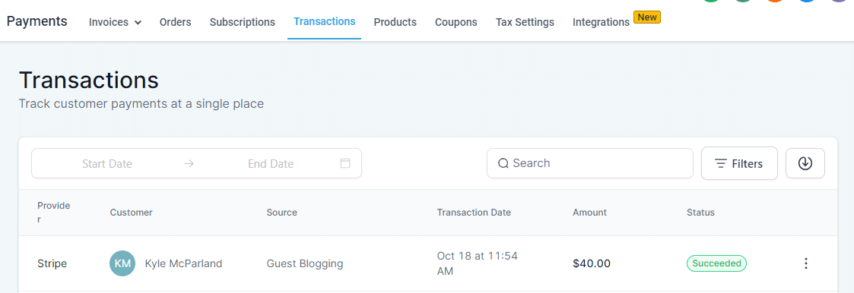
Task: Select the Coupons tab
Action: click(x=456, y=22)
